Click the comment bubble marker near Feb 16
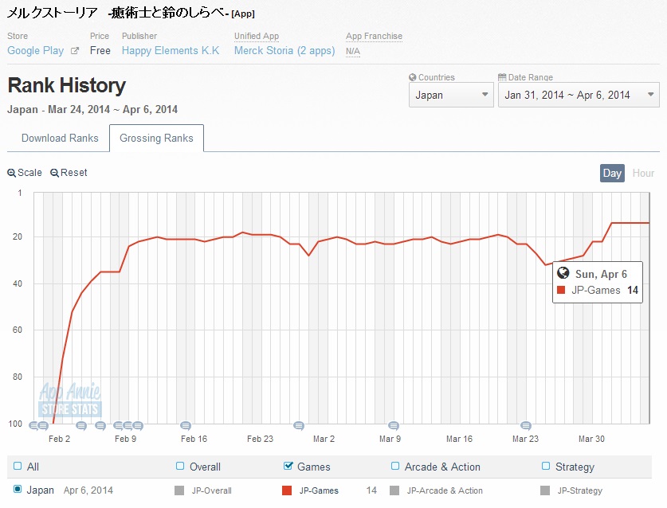The width and height of the screenshot is (667, 508). click(x=186, y=425)
